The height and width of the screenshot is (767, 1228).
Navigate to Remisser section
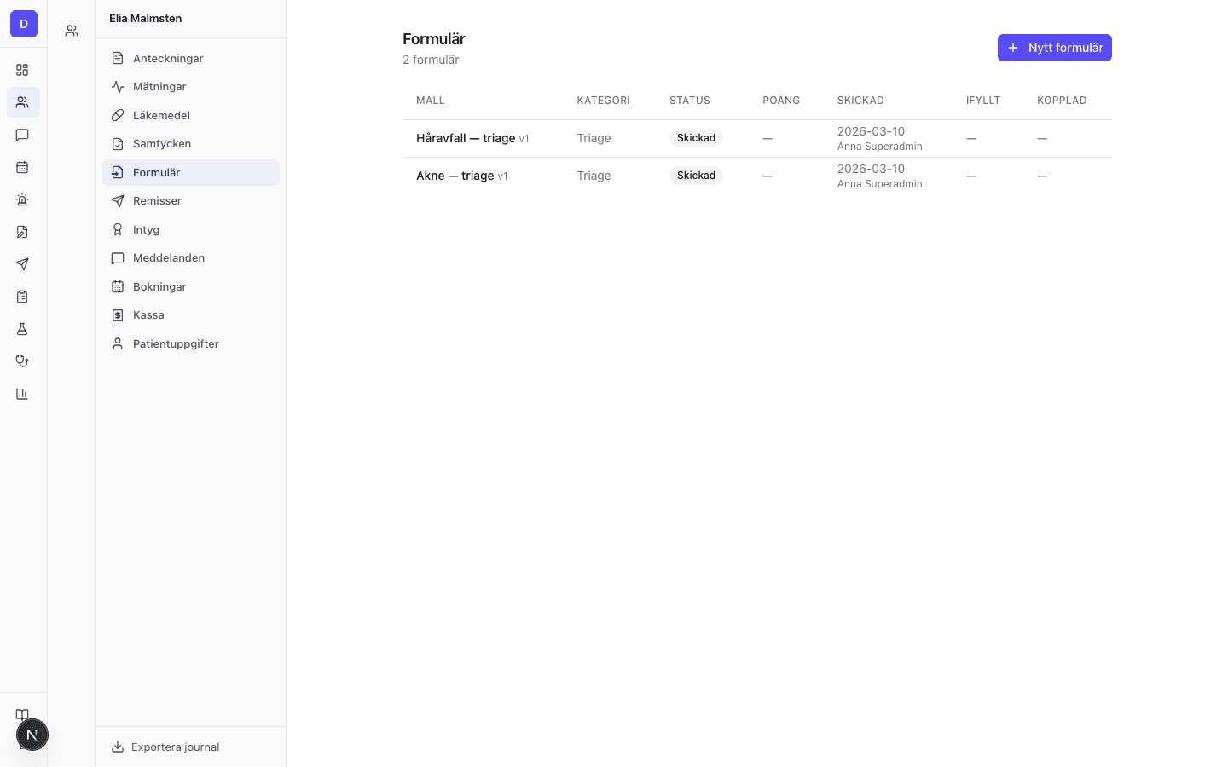click(x=157, y=201)
